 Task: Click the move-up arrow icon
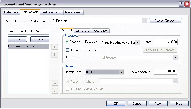coord(55,55)
